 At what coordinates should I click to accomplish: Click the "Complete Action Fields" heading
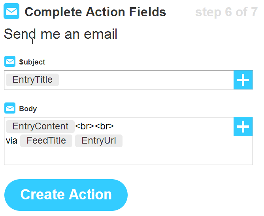click(x=95, y=12)
